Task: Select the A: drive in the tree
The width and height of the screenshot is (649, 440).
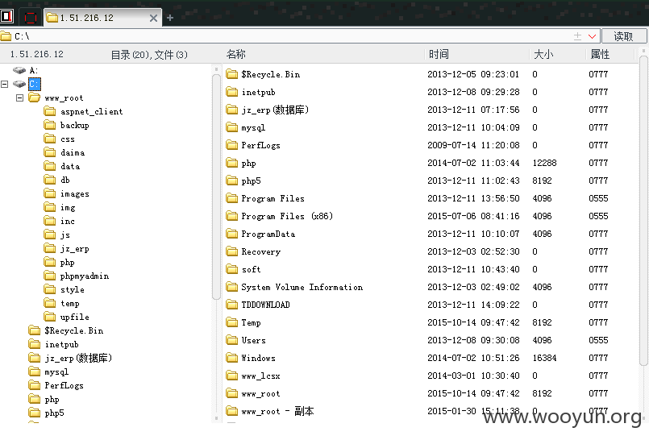Action: click(x=34, y=70)
